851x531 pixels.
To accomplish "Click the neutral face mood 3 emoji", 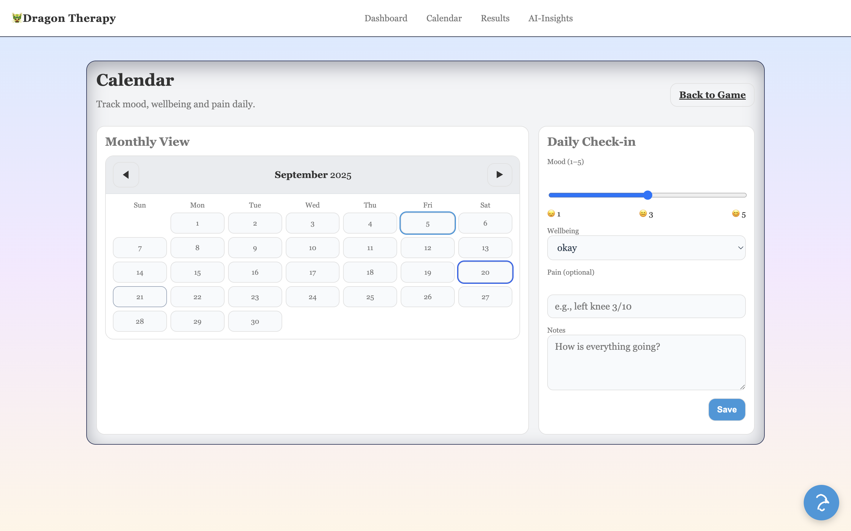I will (x=643, y=213).
